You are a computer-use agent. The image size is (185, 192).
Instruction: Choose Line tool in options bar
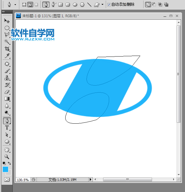pyautogui.click(x=89, y=5)
